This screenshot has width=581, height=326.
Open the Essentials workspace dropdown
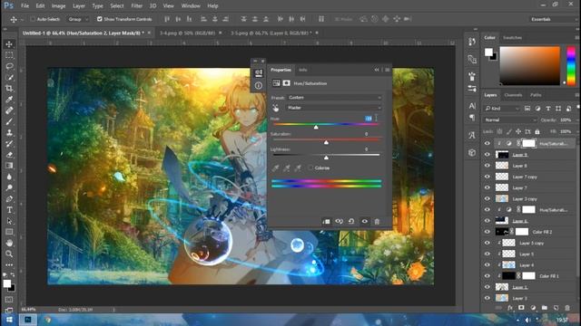553,19
